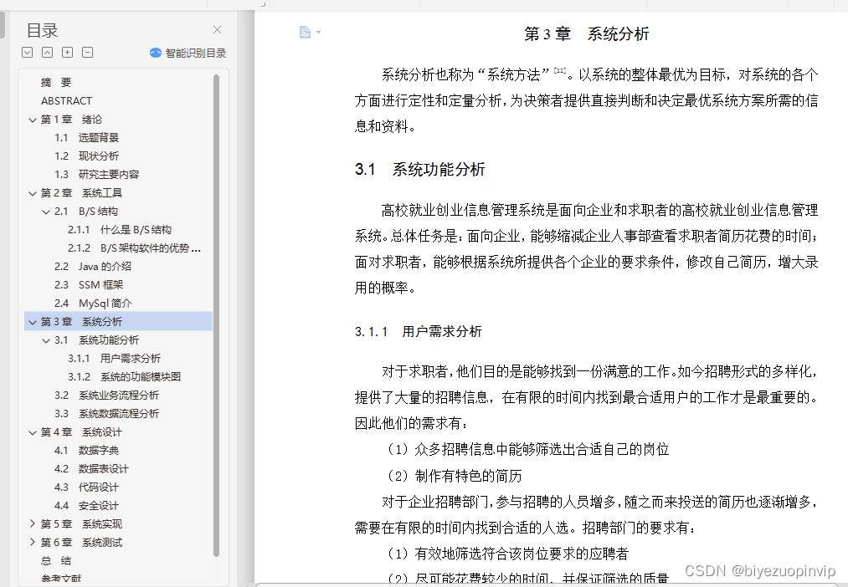Jump to ABSTRACT in the outline

coord(66,101)
